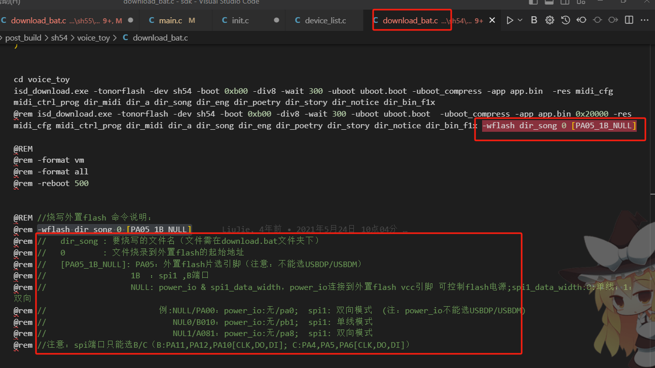Click the '@rem -format vm' line
The height and width of the screenshot is (368, 655).
tap(49, 160)
